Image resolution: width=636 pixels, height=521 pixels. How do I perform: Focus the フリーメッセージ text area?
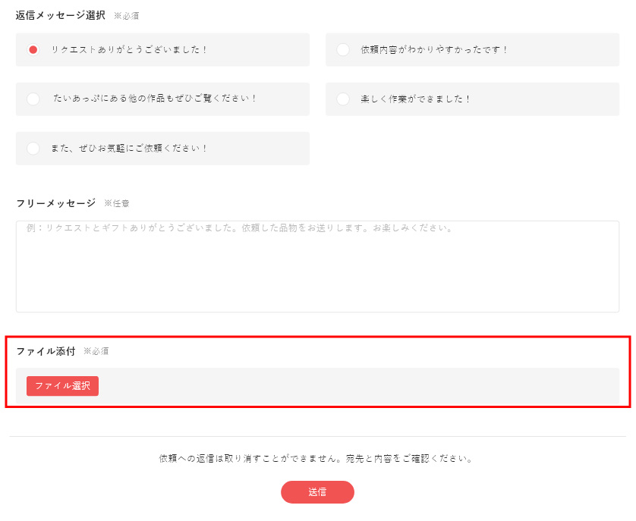[317, 267]
